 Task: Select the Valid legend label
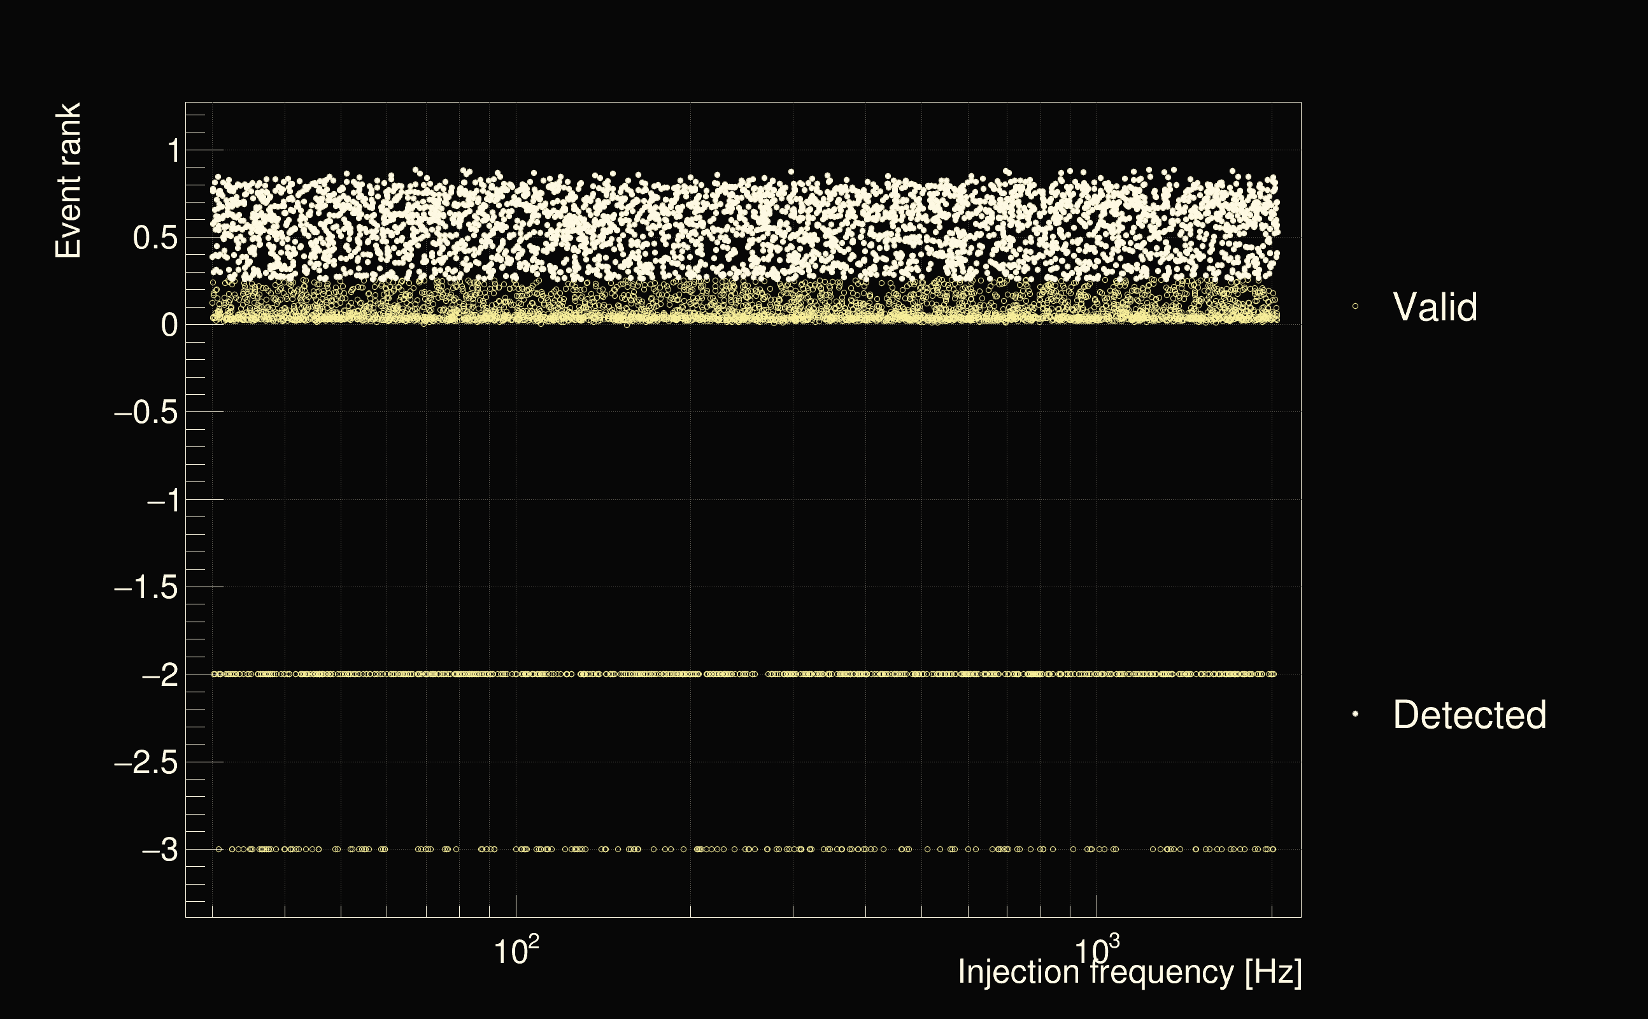coord(1435,308)
